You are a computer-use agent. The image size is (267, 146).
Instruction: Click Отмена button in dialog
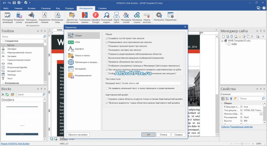[x=163, y=135]
